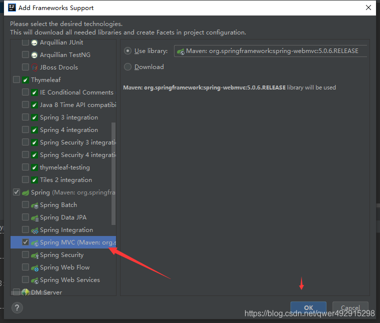Dismiss dialog with Cancel button

point(350,307)
